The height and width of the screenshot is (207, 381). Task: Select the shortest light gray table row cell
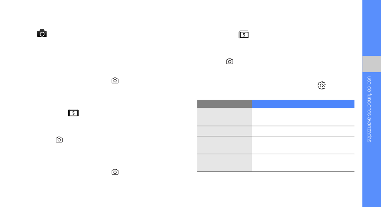[x=225, y=131]
